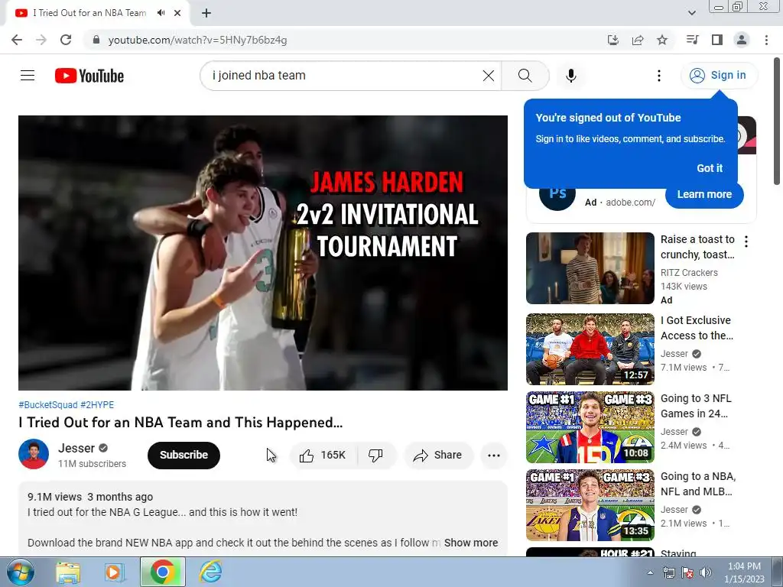Click #BucketSquad hashtag link
This screenshot has height=587, width=783.
(x=48, y=405)
